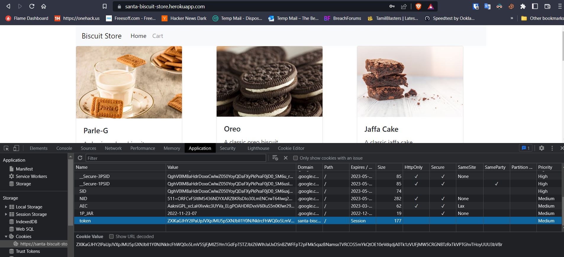
Task: Select Web SQL in the Storage tree
Action: click(25, 229)
